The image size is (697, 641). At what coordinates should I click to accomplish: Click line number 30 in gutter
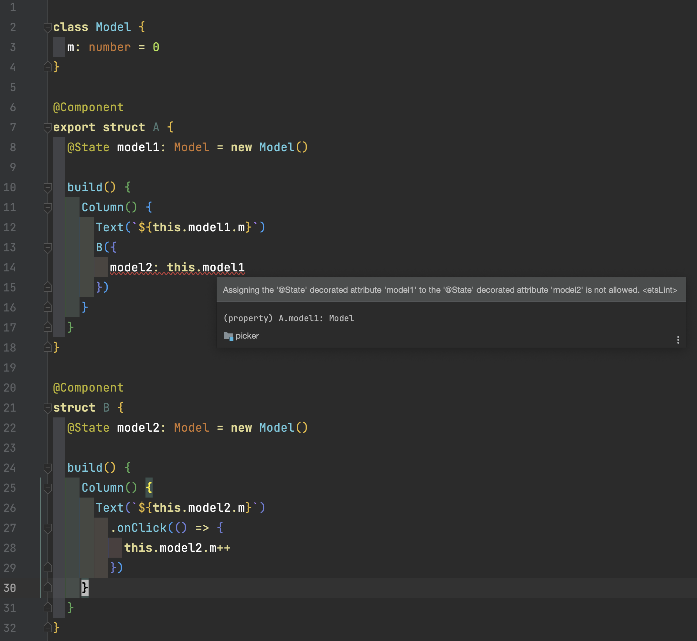[10, 588]
